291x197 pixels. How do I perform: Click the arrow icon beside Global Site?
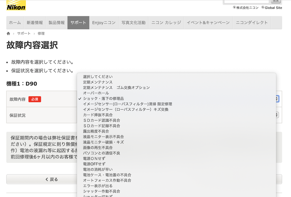263,8
